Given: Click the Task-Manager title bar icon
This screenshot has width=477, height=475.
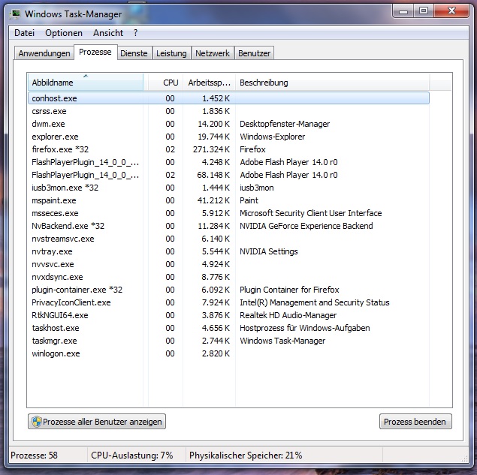Looking at the screenshot, I should pyautogui.click(x=15, y=14).
